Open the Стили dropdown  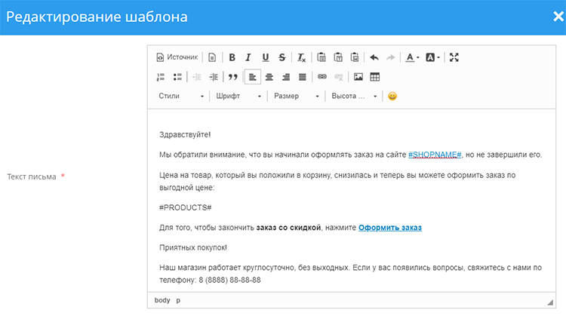click(181, 97)
